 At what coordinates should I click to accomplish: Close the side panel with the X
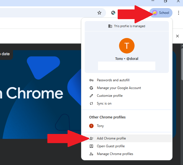click(x=177, y=36)
